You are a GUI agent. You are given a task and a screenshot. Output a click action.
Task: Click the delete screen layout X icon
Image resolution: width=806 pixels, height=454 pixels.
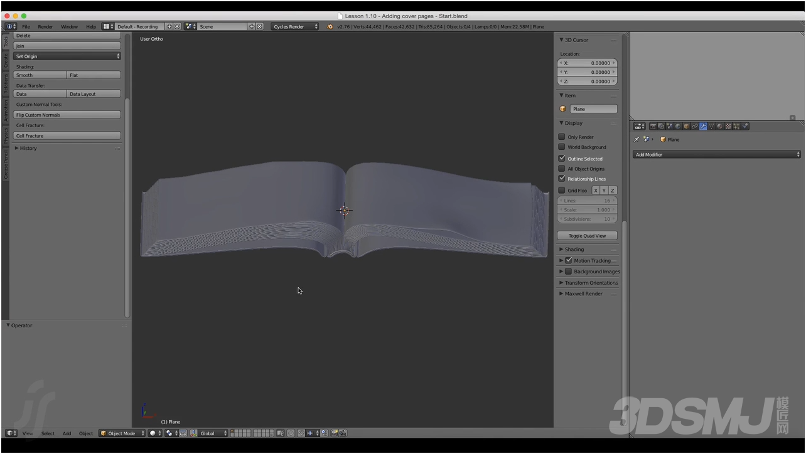pyautogui.click(x=177, y=26)
